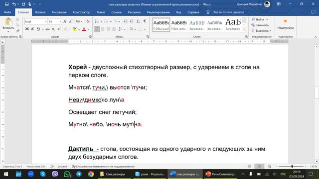
Task: Open Надстройки add-ins button
Action: point(286,24)
